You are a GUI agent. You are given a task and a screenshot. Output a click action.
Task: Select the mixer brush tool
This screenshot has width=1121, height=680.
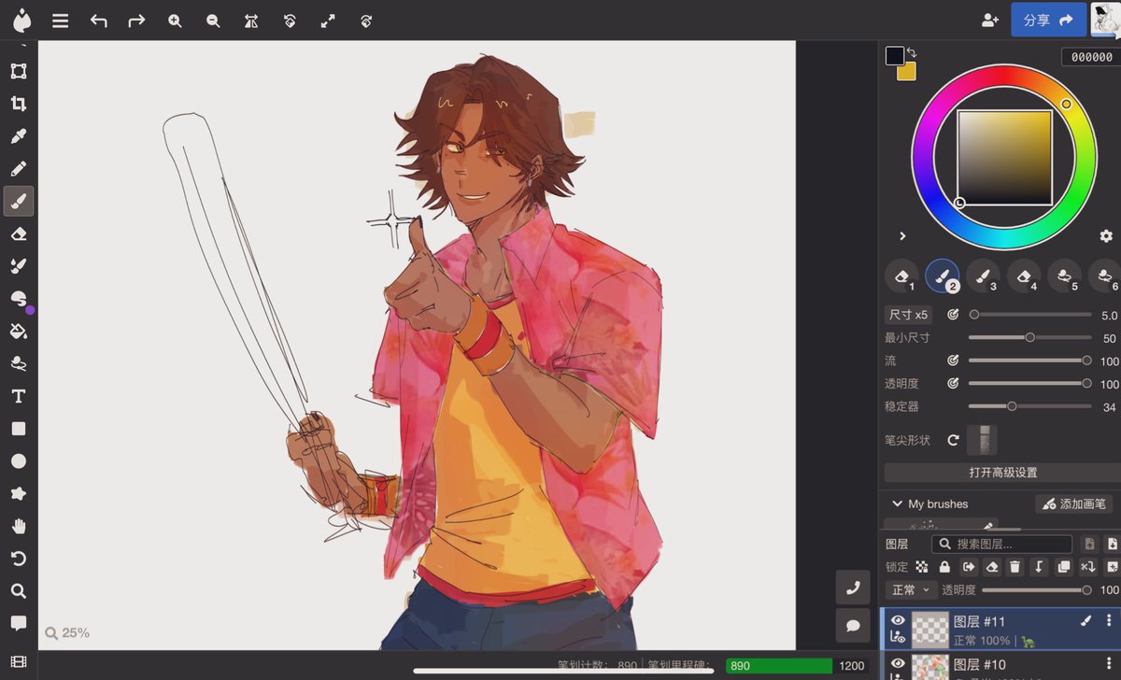(x=18, y=266)
